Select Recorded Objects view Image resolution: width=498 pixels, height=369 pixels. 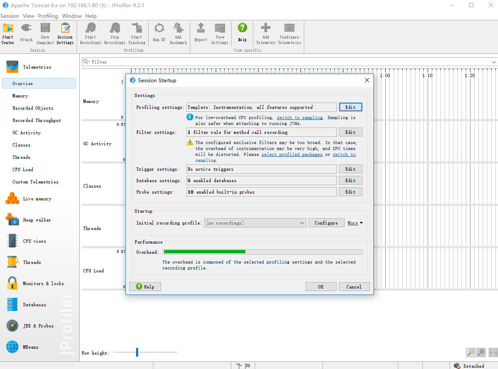click(x=33, y=108)
